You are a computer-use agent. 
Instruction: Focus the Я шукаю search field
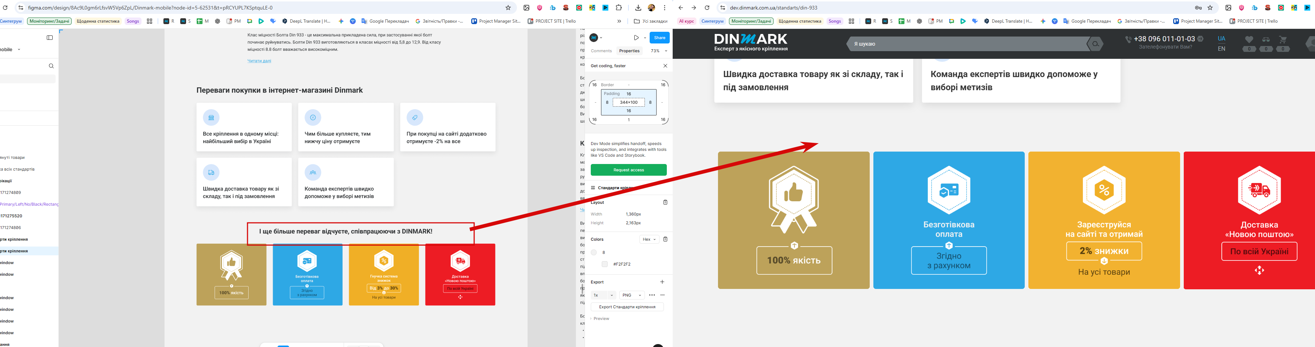point(967,44)
